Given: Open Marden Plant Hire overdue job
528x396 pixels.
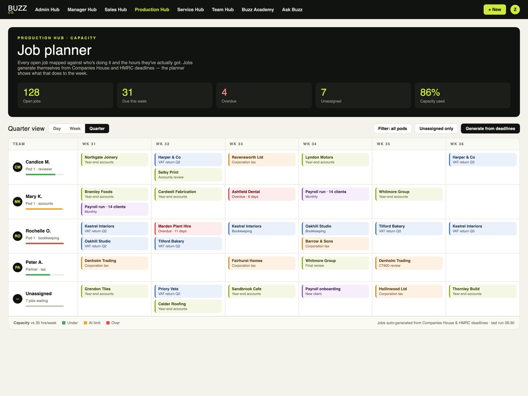Looking at the screenshot, I should click(188, 229).
